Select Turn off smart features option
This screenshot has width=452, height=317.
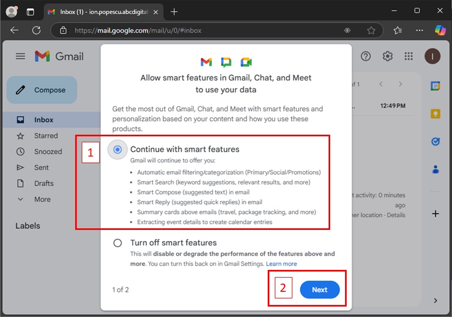pyautogui.click(x=117, y=243)
